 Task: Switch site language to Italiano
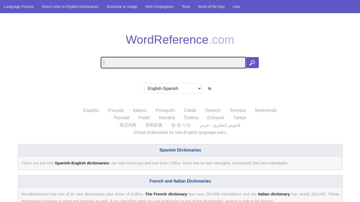click(x=140, y=110)
